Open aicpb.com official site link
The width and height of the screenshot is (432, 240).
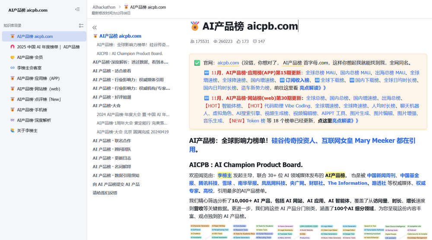click(228, 63)
